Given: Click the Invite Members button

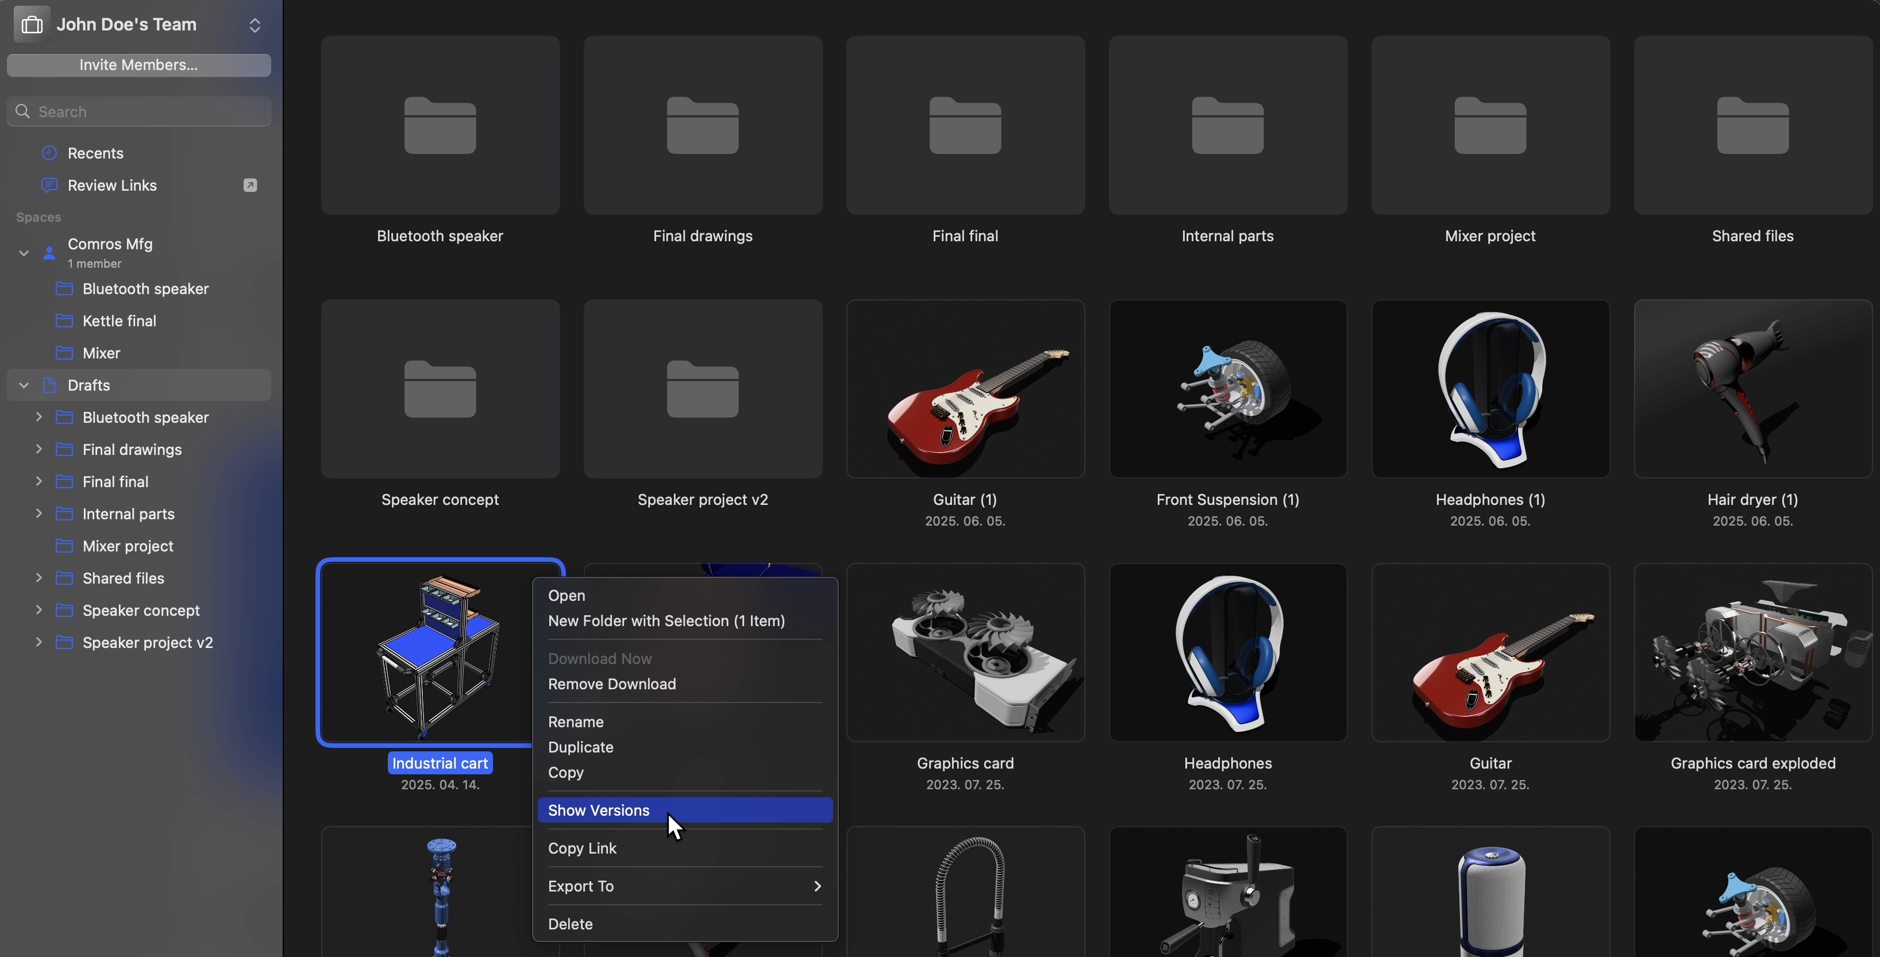Looking at the screenshot, I should [138, 65].
